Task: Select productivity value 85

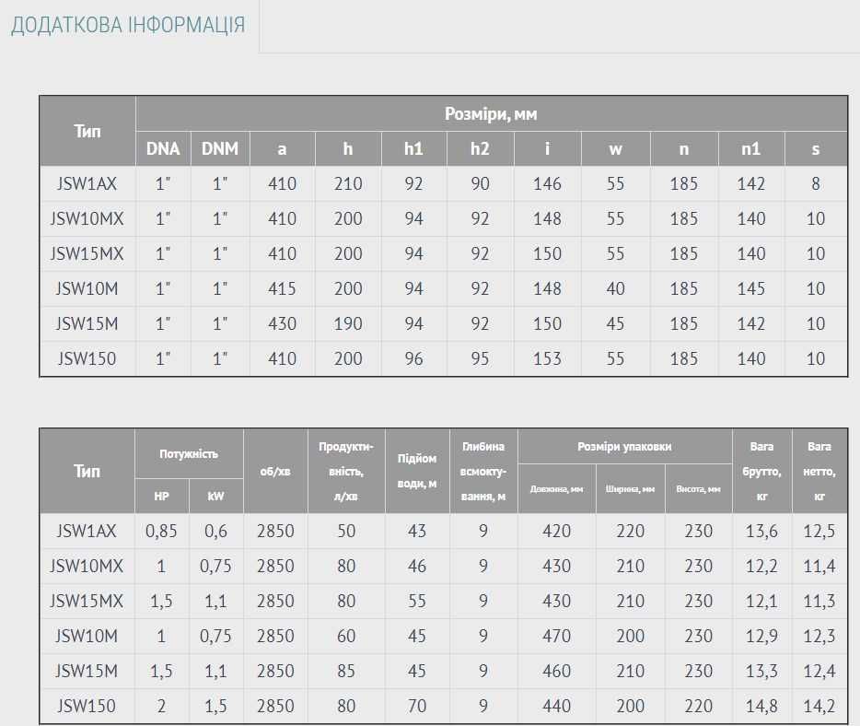Action: pos(346,671)
